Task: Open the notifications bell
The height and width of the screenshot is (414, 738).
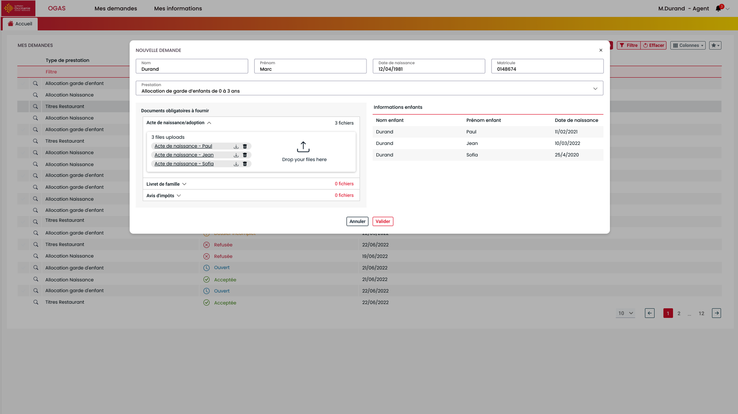Action: [718, 8]
